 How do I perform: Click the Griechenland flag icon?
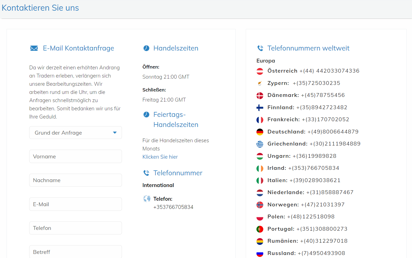pyautogui.click(x=260, y=144)
